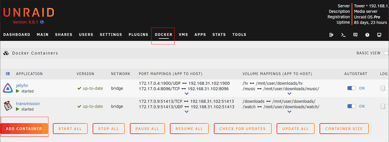Image resolution: width=389 pixels, height=142 pixels.
Task: Click the jellyfin container icon
Action: pos(8,88)
